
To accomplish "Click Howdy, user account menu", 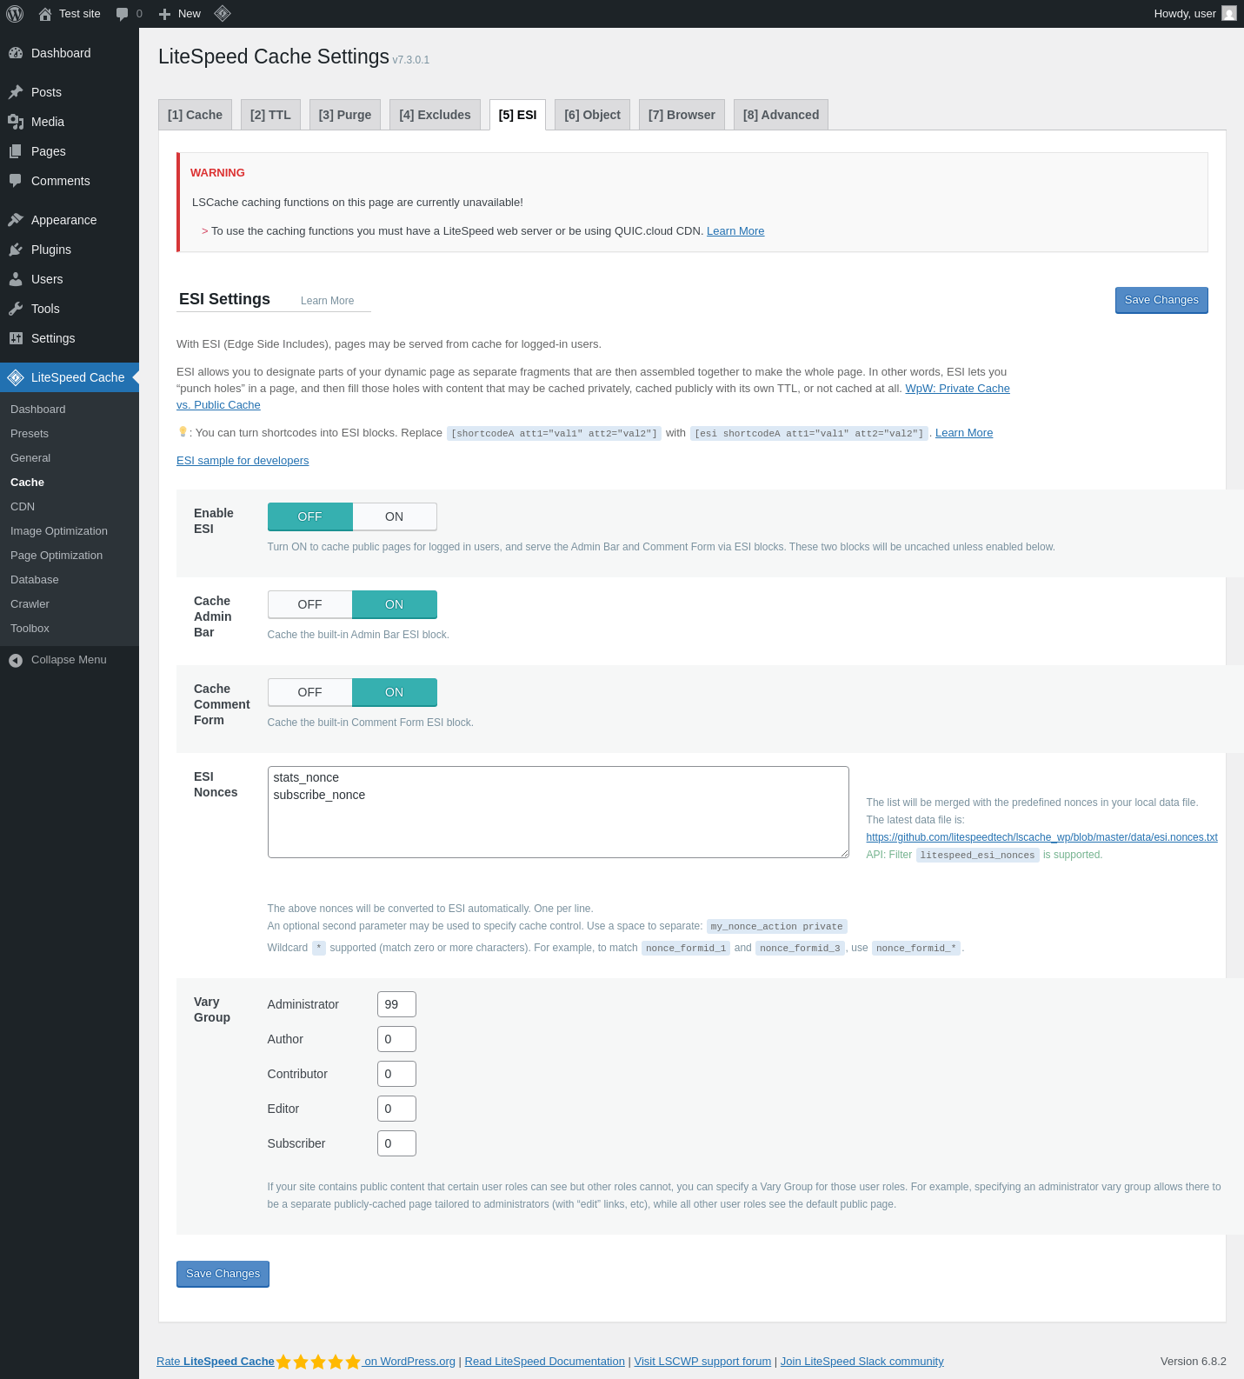I will pos(1194,14).
